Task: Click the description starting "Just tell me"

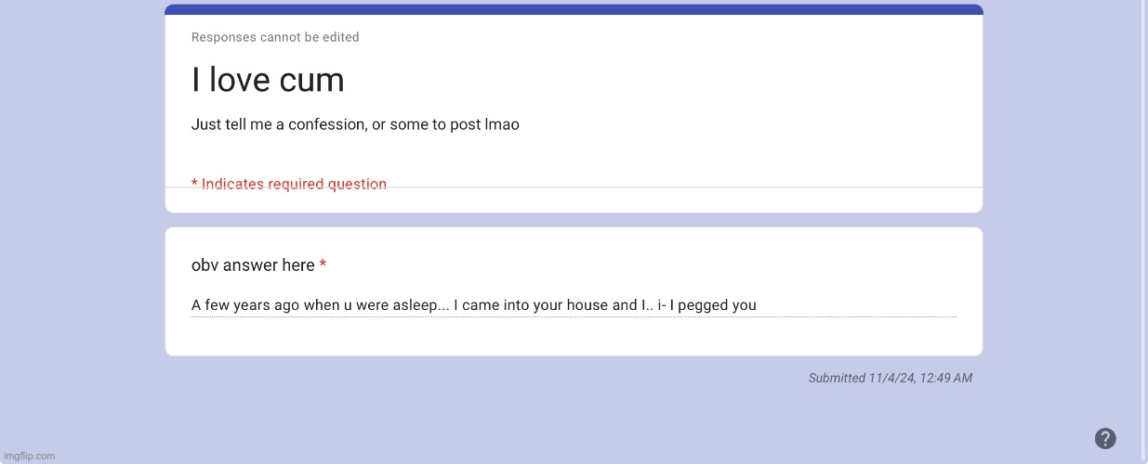Action: (355, 124)
